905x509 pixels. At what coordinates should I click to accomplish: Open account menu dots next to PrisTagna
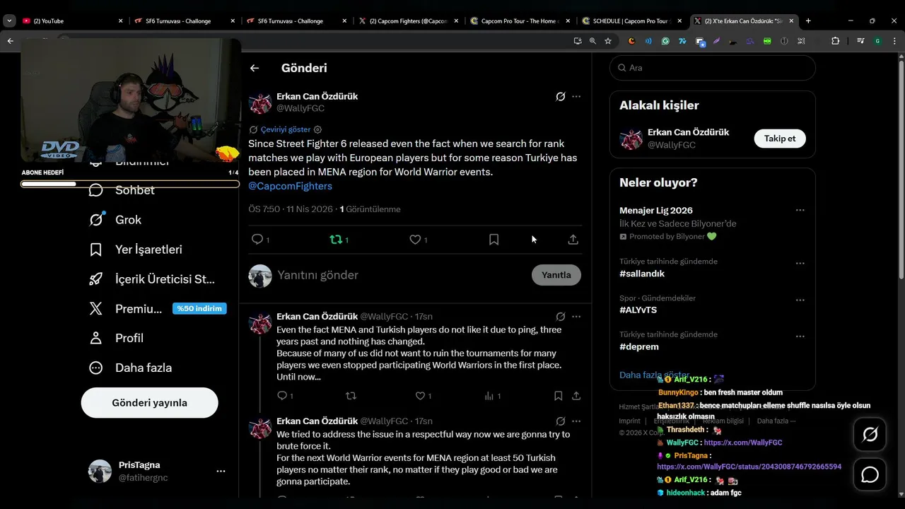click(x=221, y=471)
